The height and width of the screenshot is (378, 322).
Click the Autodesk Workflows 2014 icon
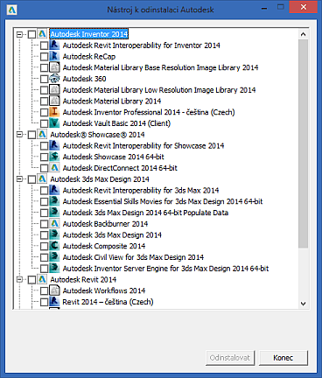coord(54,290)
